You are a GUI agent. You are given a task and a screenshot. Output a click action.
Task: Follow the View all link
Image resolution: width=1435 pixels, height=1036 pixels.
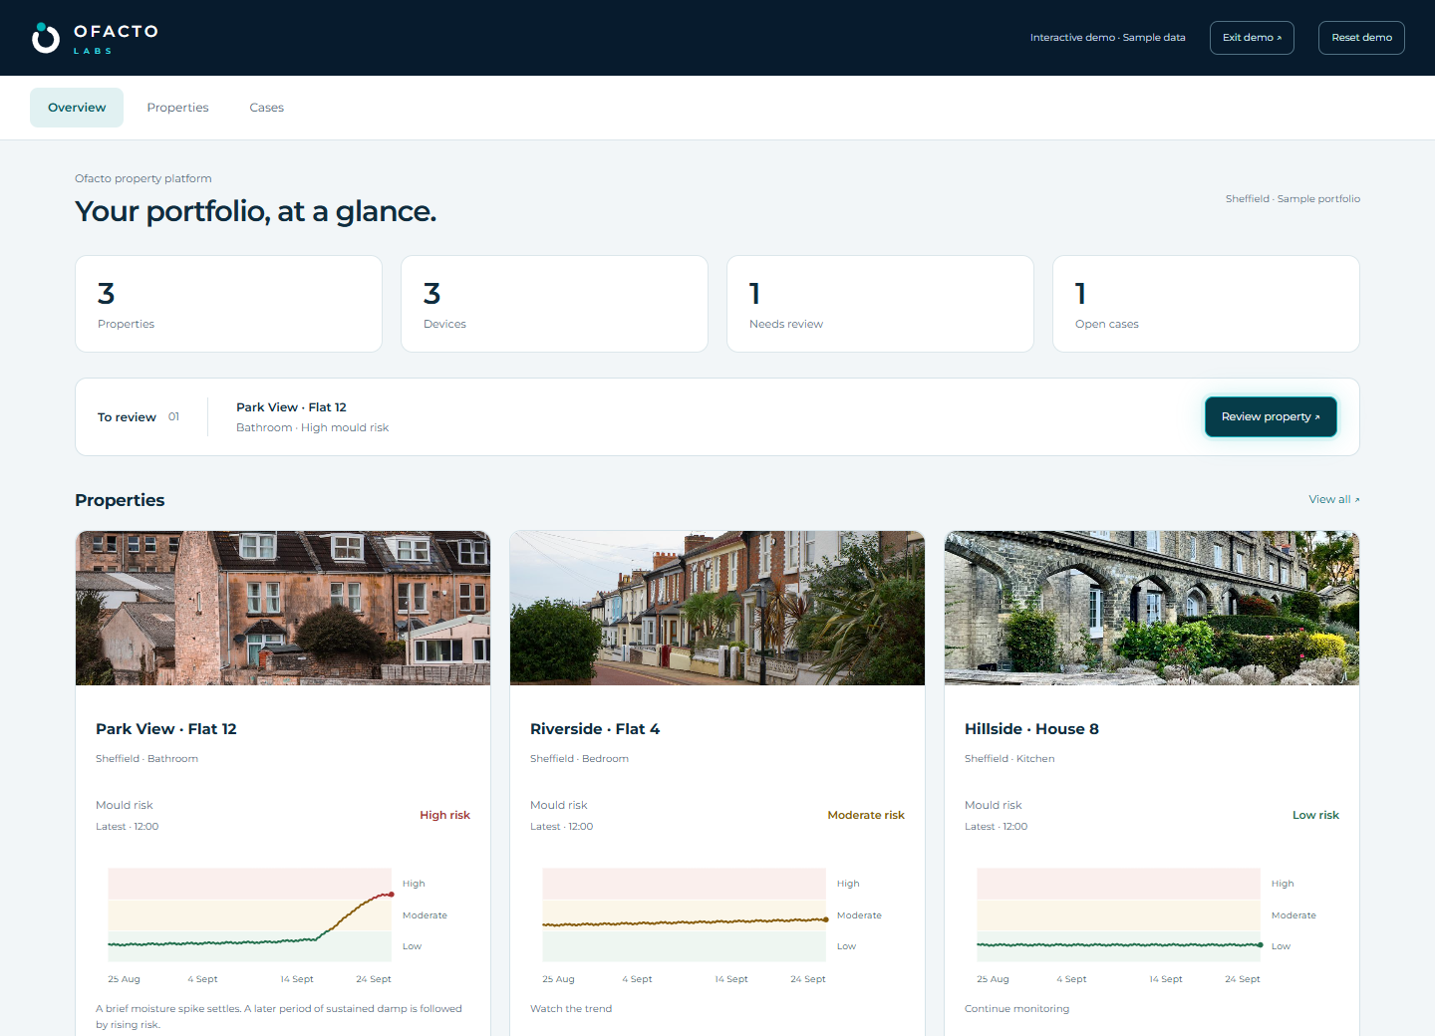coord(1333,499)
